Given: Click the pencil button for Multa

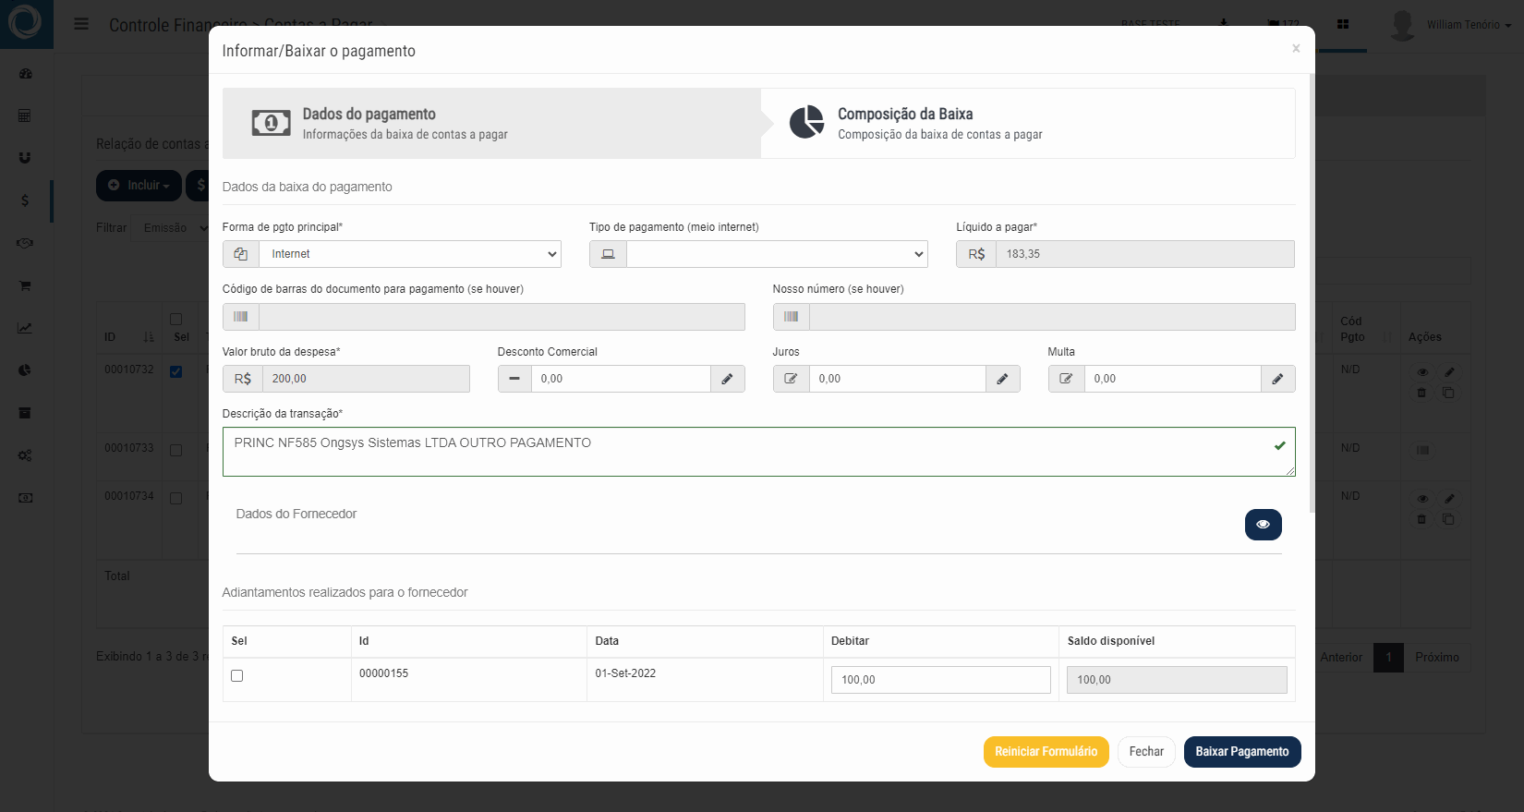Looking at the screenshot, I should click(x=1278, y=379).
